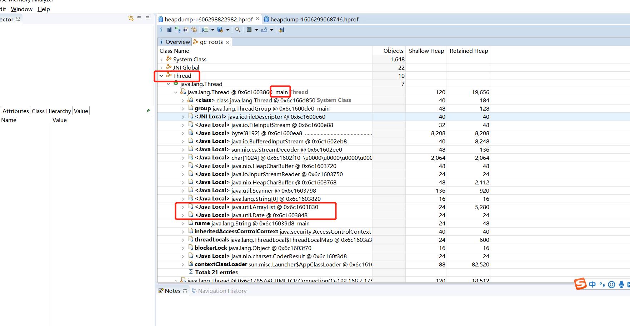Collapse the Thread root node
The image size is (630, 326).
(161, 76)
